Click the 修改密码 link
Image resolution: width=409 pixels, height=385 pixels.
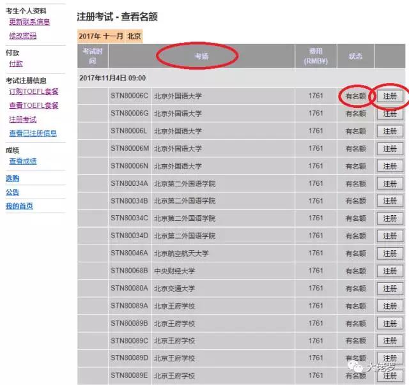[23, 36]
